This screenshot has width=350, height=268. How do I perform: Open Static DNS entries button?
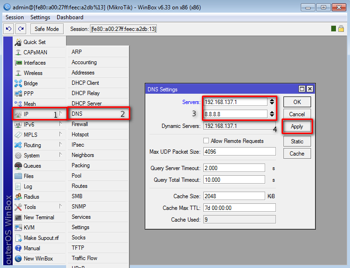click(297, 141)
